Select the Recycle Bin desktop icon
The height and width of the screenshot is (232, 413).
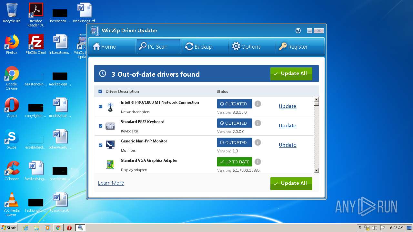[x=12, y=13]
